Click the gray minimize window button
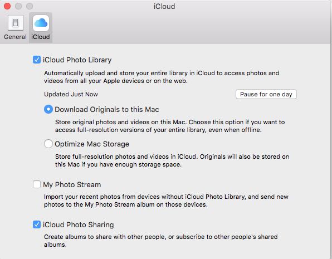Viewport: 332px width, 259px height. pyautogui.click(x=18, y=6)
